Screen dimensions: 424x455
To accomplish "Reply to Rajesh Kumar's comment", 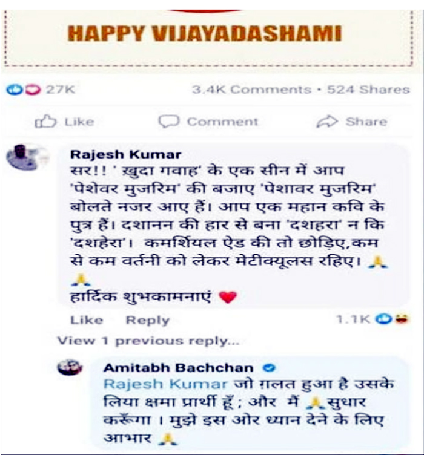I will click(x=148, y=320).
